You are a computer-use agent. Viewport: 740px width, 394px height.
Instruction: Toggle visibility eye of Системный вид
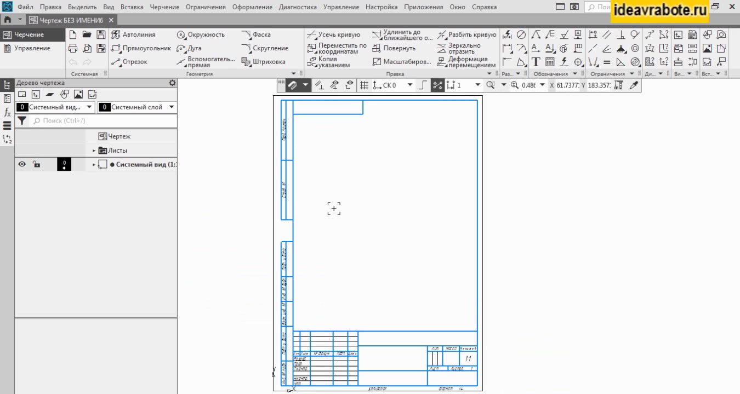click(x=22, y=164)
